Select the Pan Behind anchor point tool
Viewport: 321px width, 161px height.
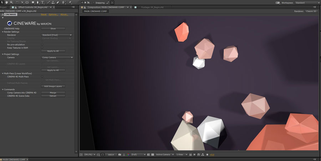point(27,2)
